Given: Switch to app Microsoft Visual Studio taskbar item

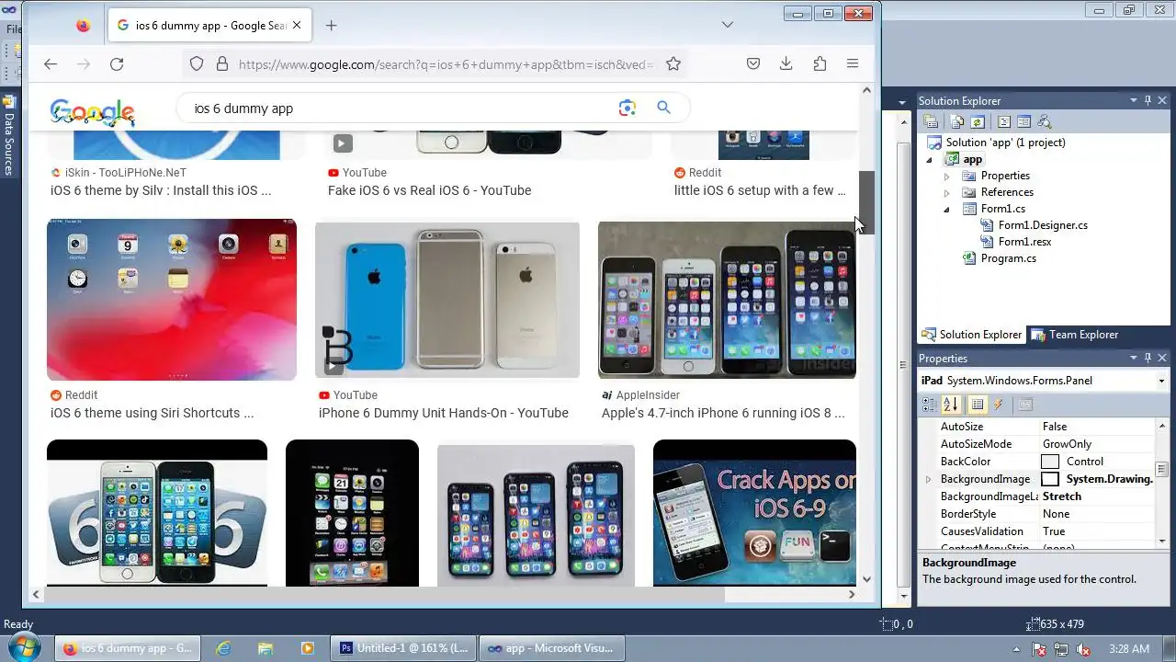Looking at the screenshot, I should [550, 648].
